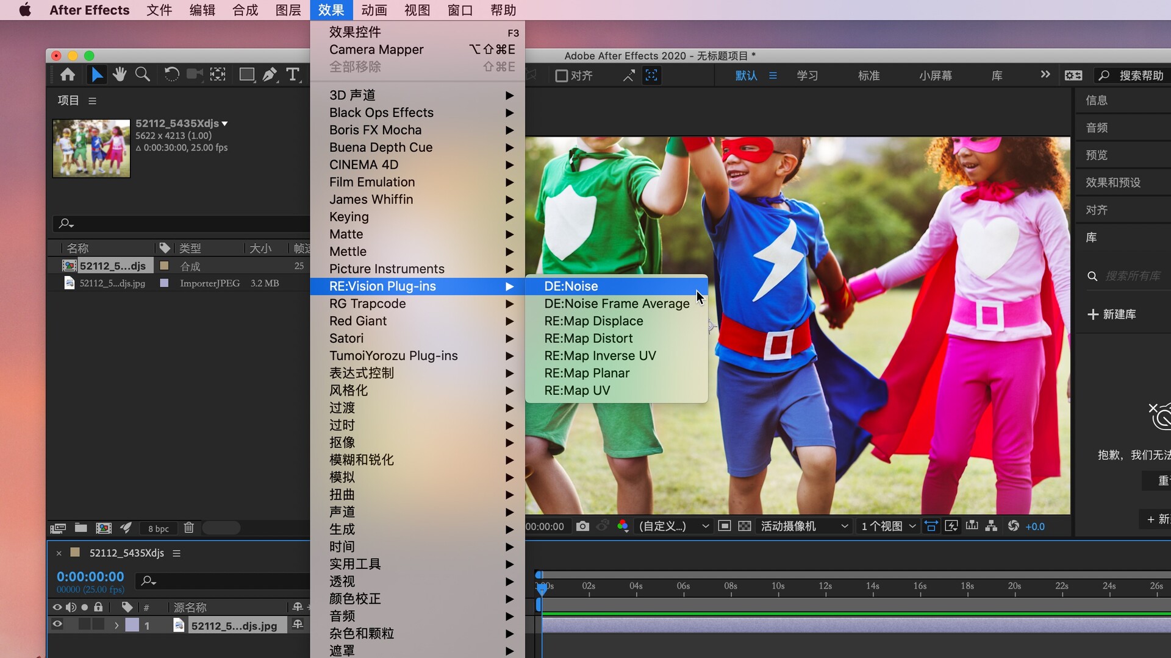The height and width of the screenshot is (658, 1171).
Task: Toggle video column eye header in timeline
Action: coord(57,607)
